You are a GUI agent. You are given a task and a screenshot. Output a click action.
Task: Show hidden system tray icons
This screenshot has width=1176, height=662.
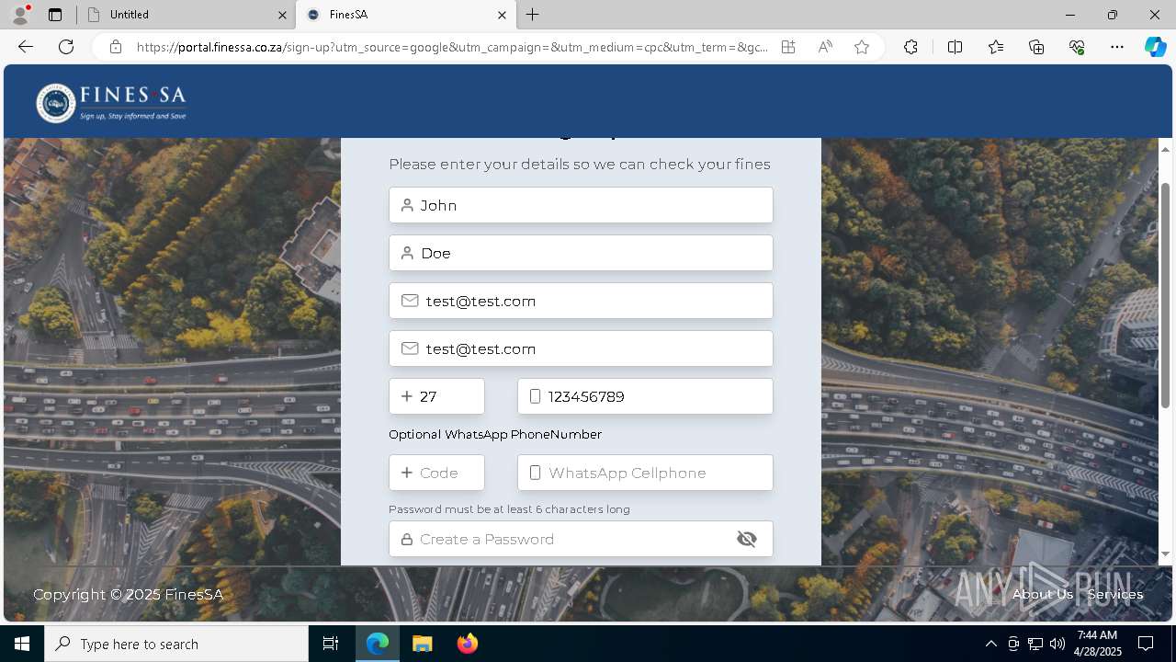click(990, 644)
